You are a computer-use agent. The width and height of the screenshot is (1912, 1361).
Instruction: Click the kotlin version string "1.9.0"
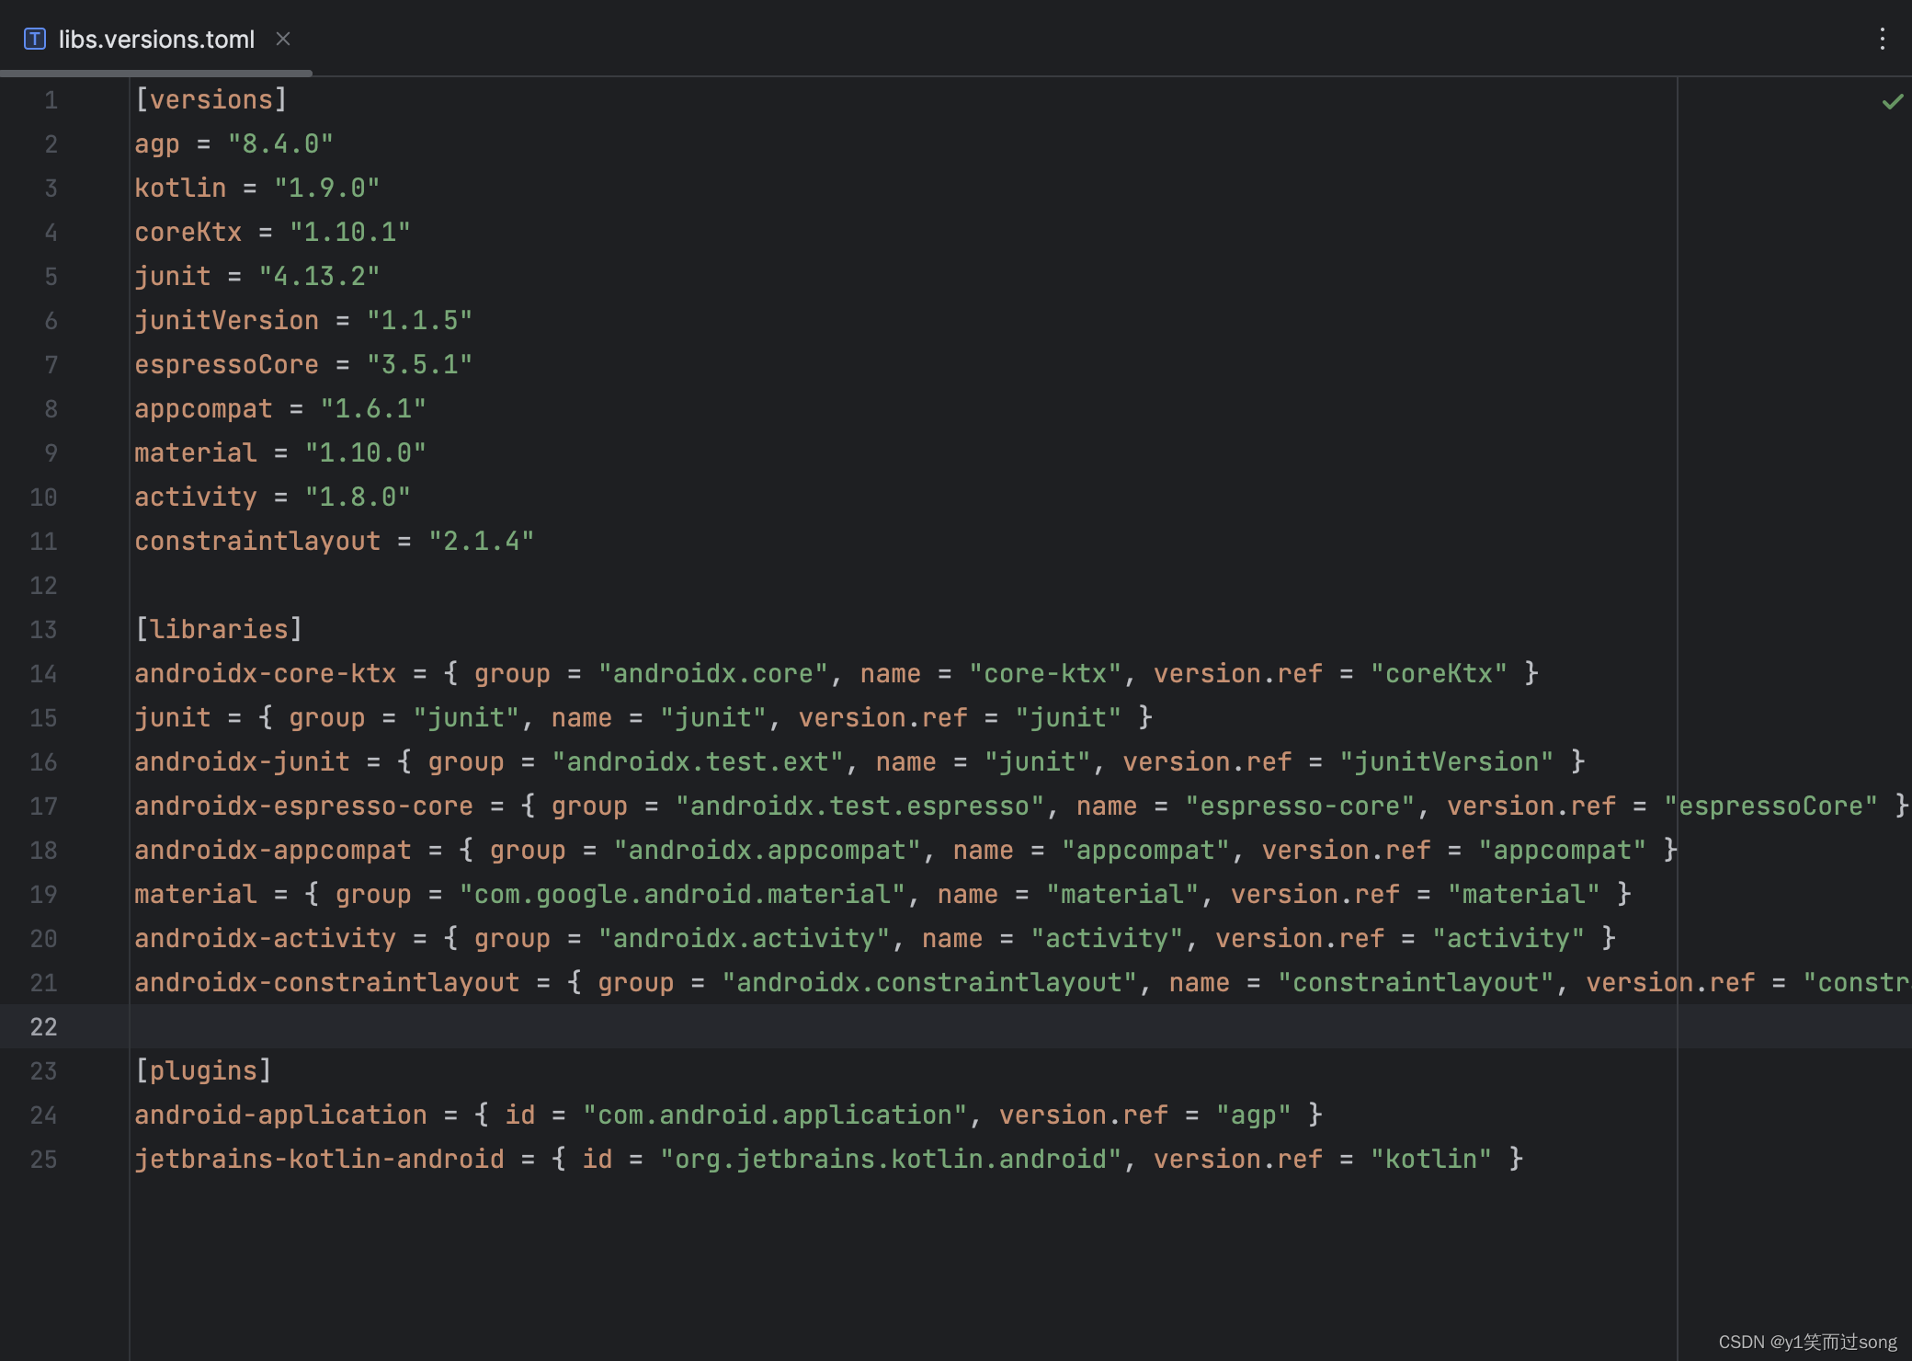point(326,188)
